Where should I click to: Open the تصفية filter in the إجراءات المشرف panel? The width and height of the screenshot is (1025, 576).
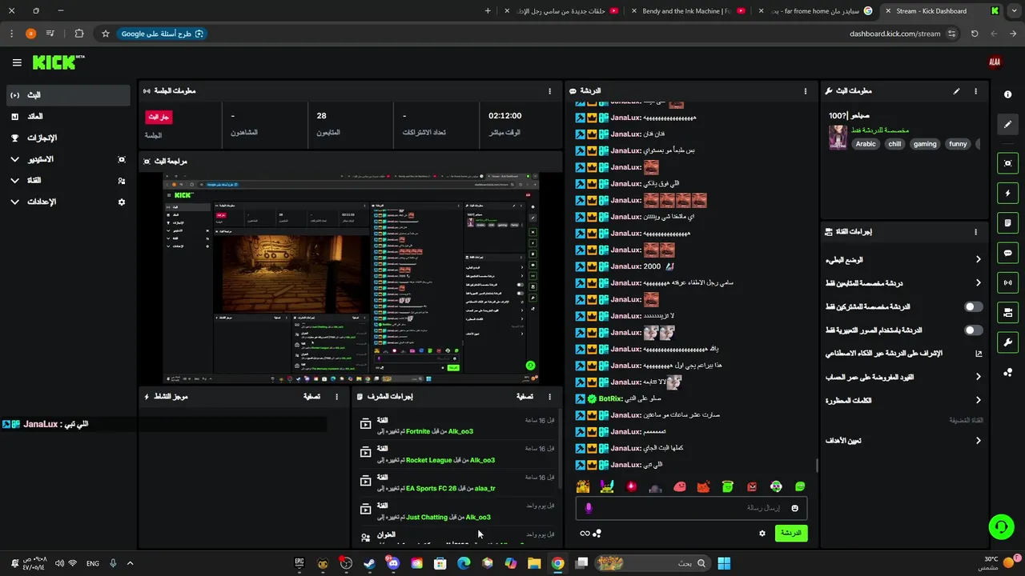[x=525, y=396]
